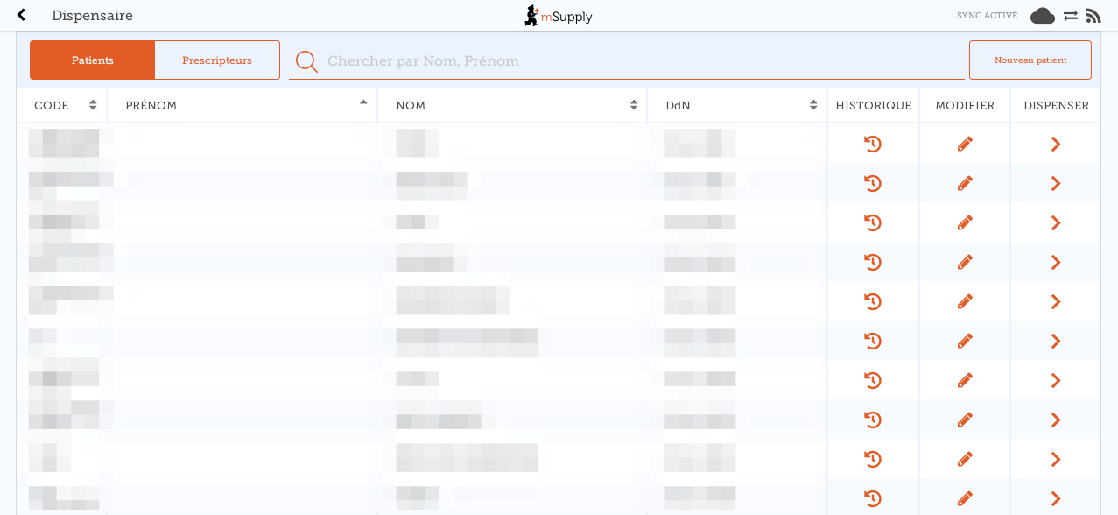Click the cloud sync status icon

click(x=1042, y=16)
